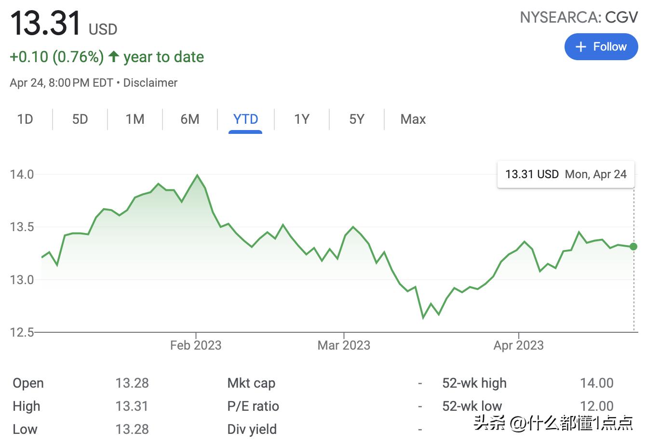Click the Apr 2023 axis marker
Image resolution: width=646 pixels, height=444 pixels.
[x=519, y=345]
